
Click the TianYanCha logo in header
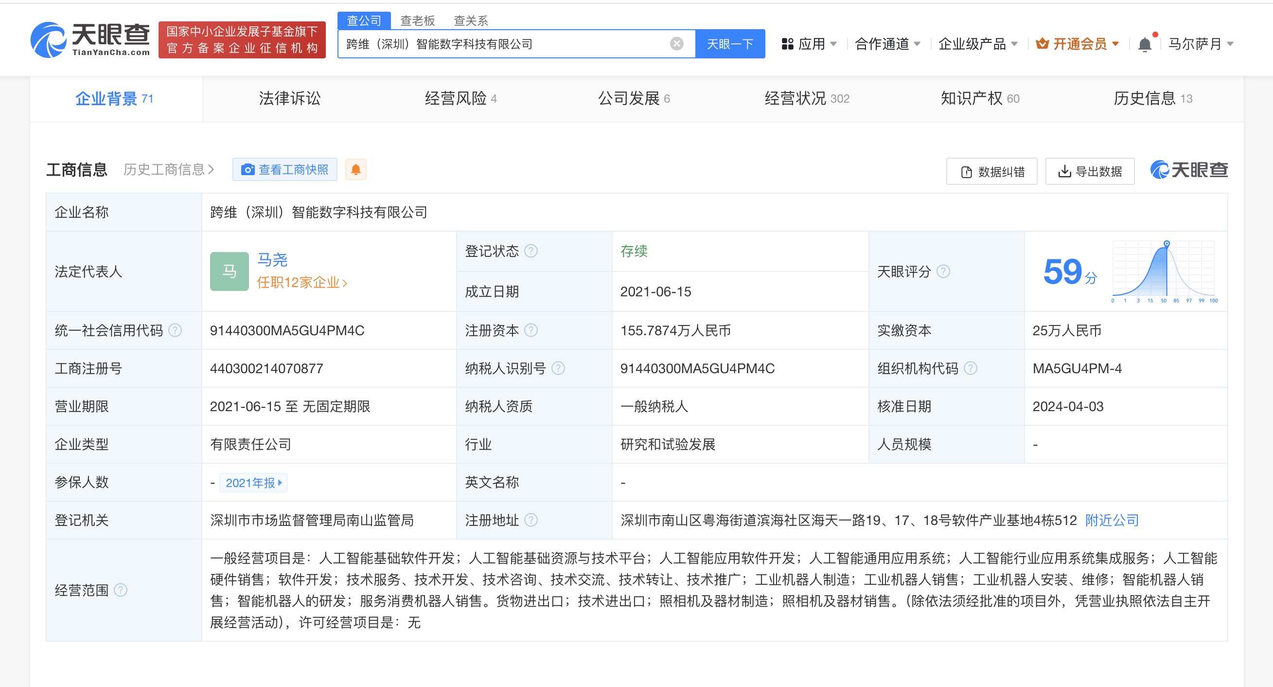click(90, 39)
